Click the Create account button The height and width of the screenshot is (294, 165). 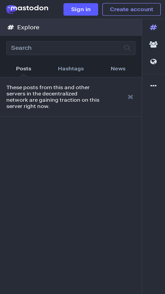pos(132,9)
